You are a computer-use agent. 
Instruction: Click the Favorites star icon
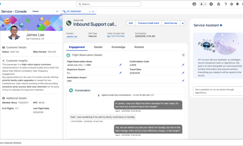pos(201,4)
